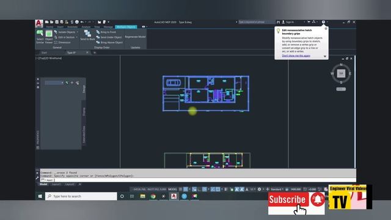Select the Multiple Objects contextual ribbon tab

point(126,27)
